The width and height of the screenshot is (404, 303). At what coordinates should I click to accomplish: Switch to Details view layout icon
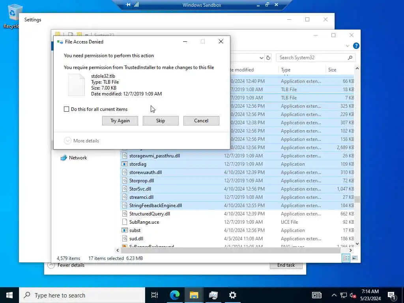tap(346, 258)
